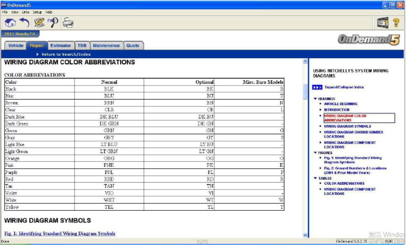
Task: Collapse the TABLES section
Action: point(315,178)
